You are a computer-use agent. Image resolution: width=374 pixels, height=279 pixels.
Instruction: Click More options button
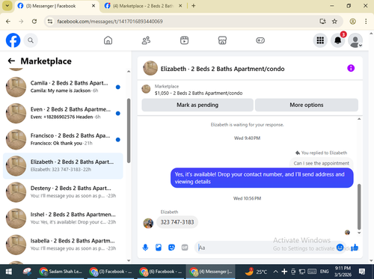(x=307, y=105)
